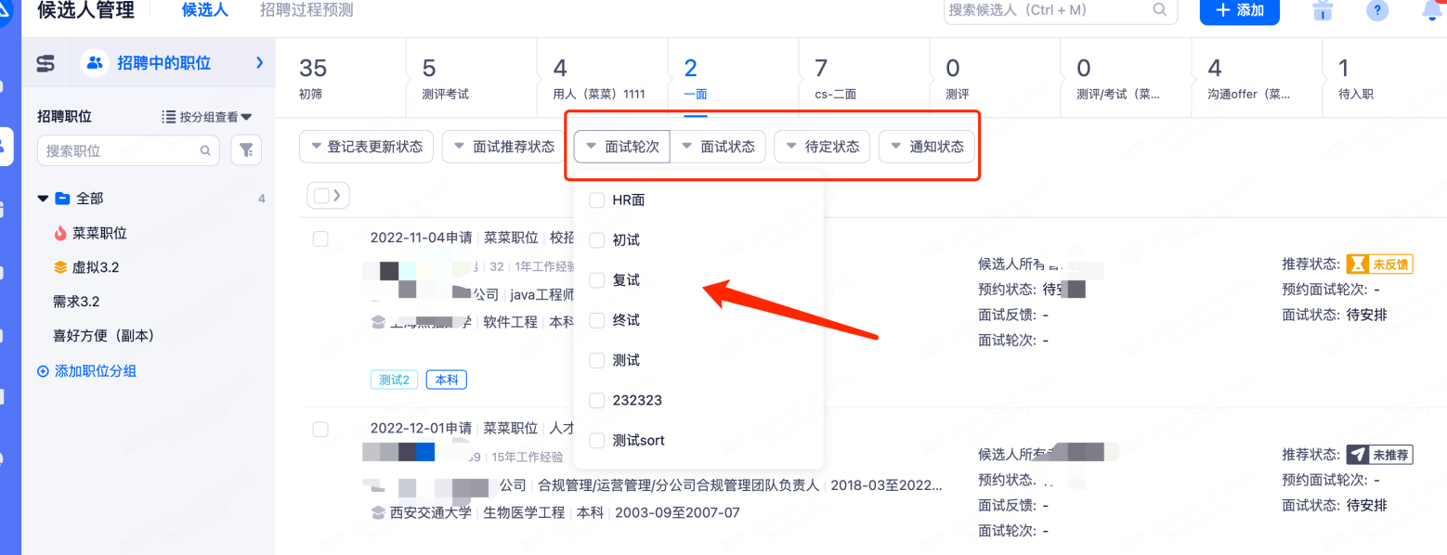Screen dimensions: 1447x555
Task: Open the 菜菜职位 position in sidebar
Action: point(99,234)
